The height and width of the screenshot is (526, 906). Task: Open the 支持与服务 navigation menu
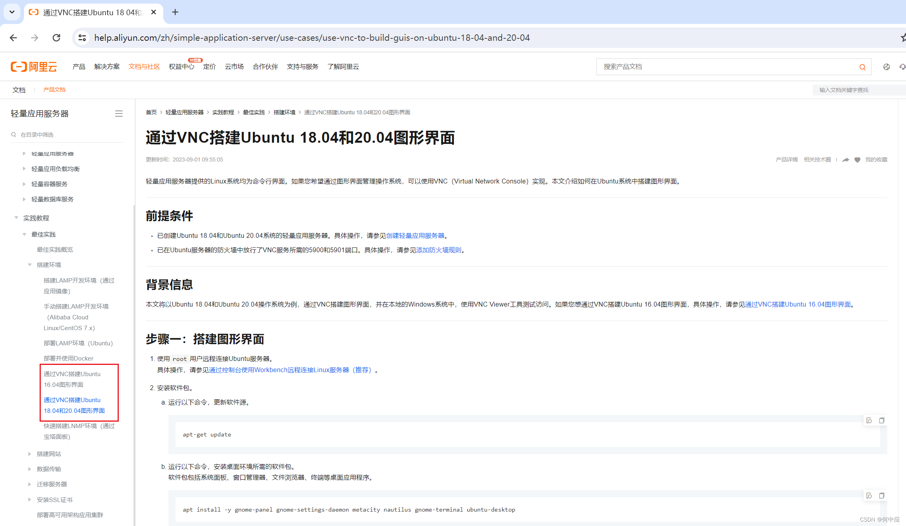(x=302, y=66)
